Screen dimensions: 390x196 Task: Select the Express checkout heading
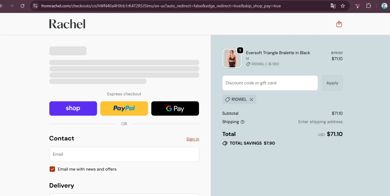124,94
